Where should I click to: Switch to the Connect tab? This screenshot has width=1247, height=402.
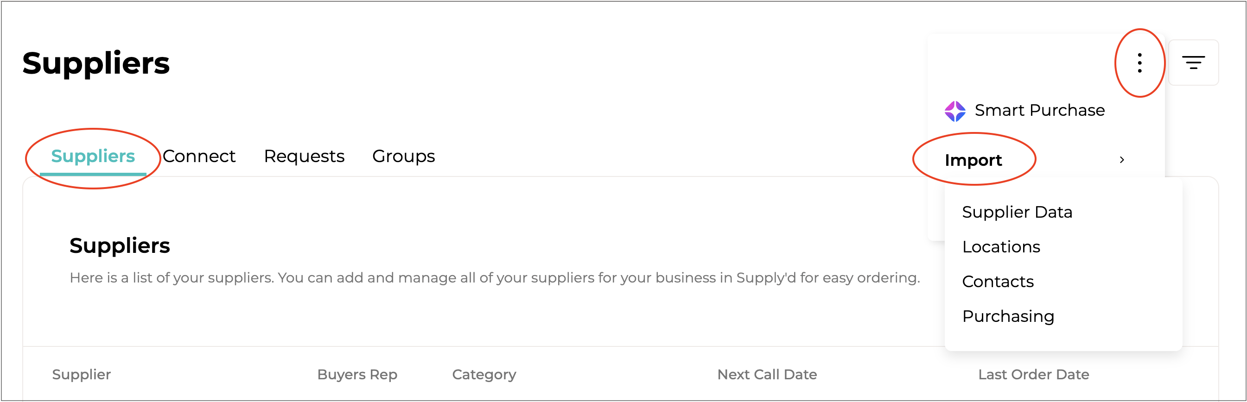click(x=199, y=156)
